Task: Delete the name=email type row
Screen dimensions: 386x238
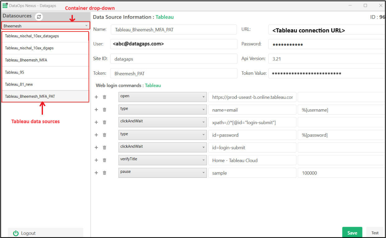Action: (105, 110)
